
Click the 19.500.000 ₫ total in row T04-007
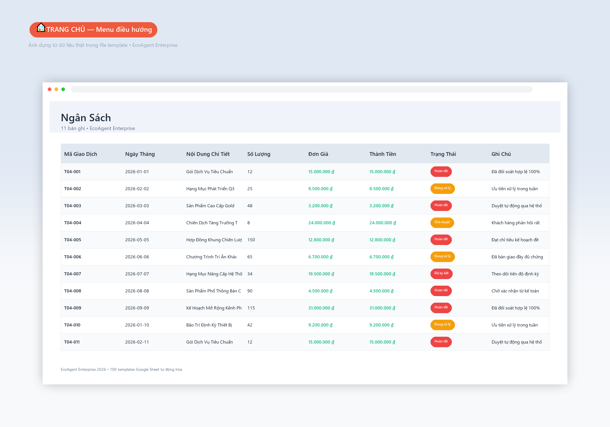click(382, 274)
